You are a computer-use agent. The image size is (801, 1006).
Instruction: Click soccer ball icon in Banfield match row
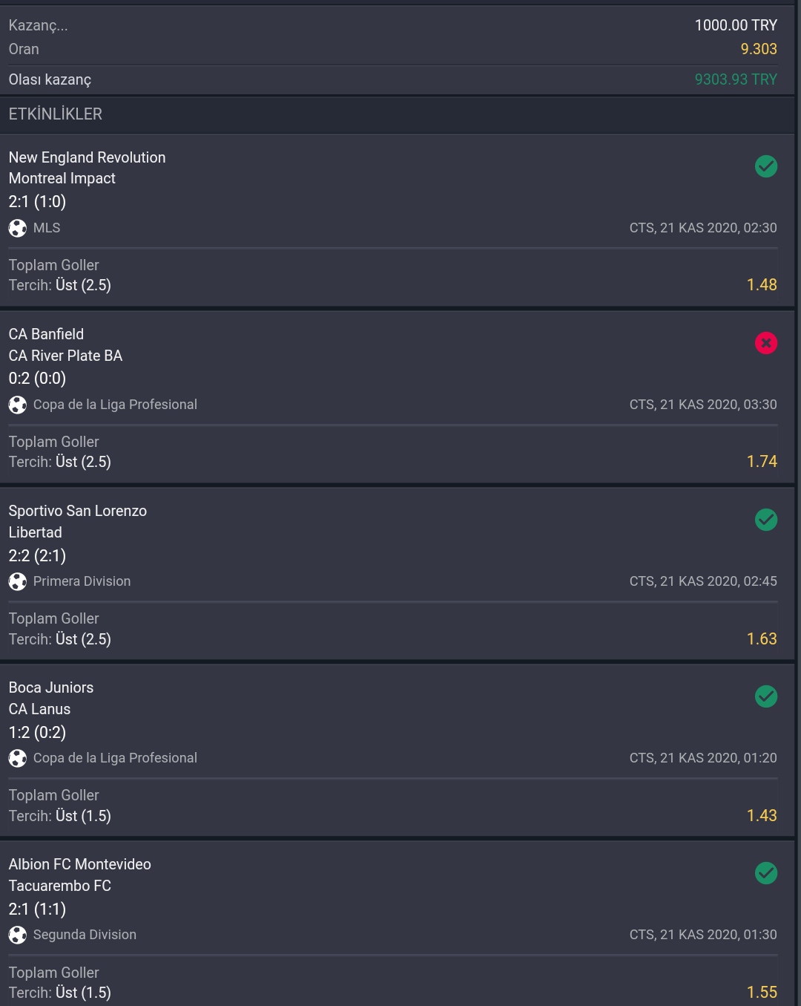pos(18,405)
